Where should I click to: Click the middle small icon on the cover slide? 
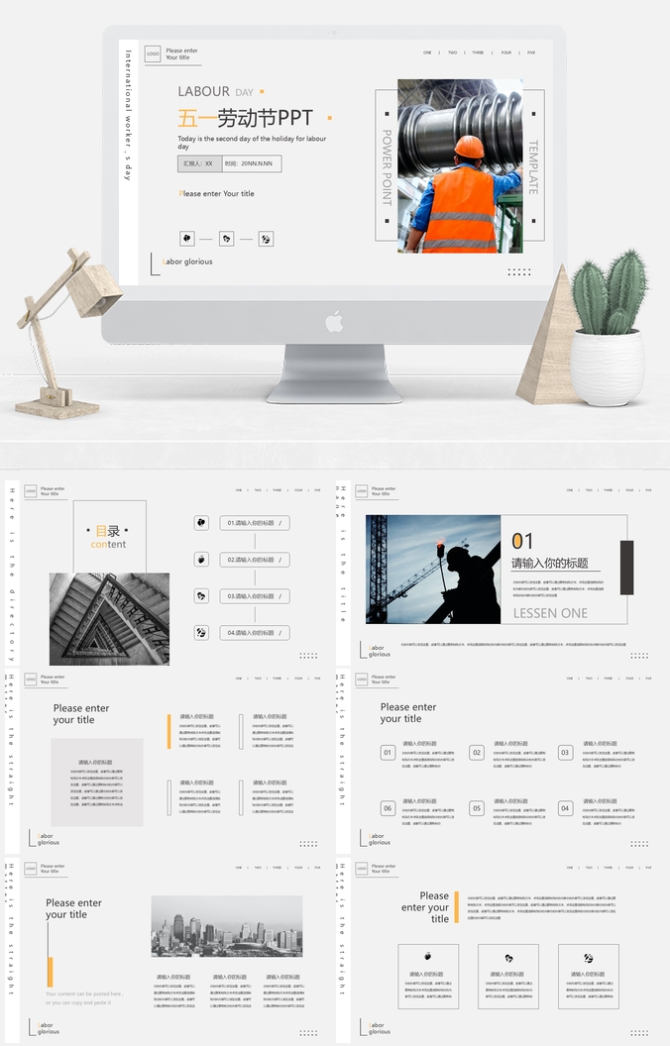pyautogui.click(x=226, y=239)
